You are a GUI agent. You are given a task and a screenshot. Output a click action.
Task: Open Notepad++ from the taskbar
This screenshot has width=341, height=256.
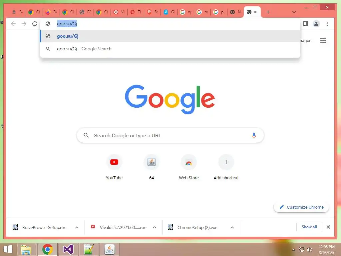(89, 249)
